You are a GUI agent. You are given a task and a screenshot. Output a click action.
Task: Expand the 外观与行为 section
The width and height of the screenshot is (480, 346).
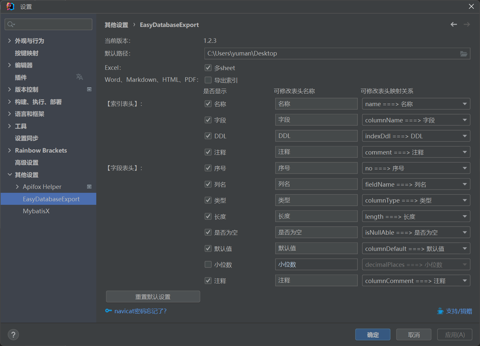pos(9,41)
